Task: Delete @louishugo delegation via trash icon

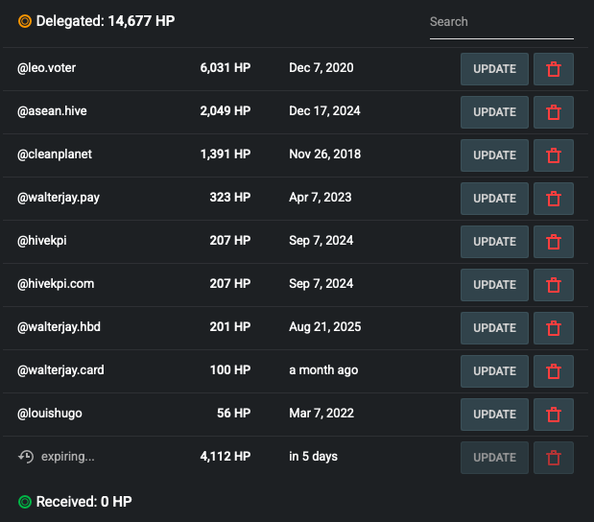Action: [x=553, y=415]
